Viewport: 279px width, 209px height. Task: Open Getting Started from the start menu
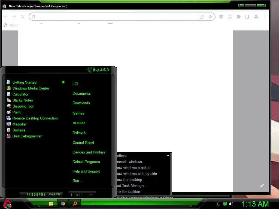point(24,82)
